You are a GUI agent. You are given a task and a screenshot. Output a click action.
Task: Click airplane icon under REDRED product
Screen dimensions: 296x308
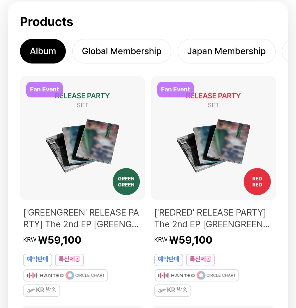tap(162, 290)
